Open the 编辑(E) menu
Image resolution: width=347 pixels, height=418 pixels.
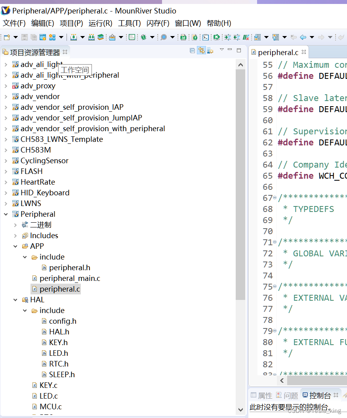[x=43, y=23]
